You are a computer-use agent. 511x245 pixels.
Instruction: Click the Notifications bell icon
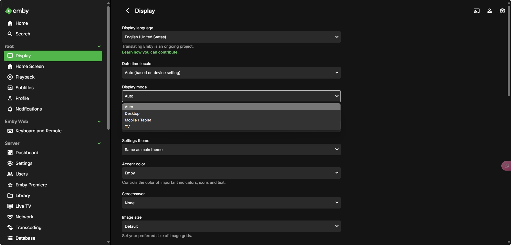10,109
